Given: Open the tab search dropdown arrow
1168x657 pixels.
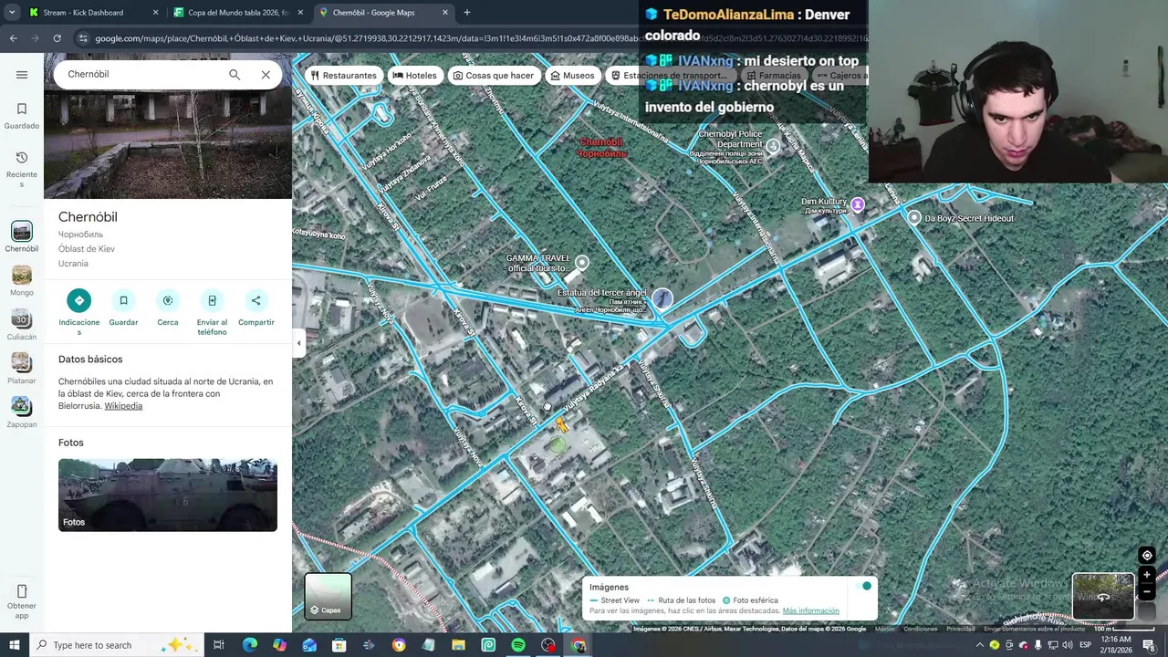Looking at the screenshot, I should tap(13, 13).
